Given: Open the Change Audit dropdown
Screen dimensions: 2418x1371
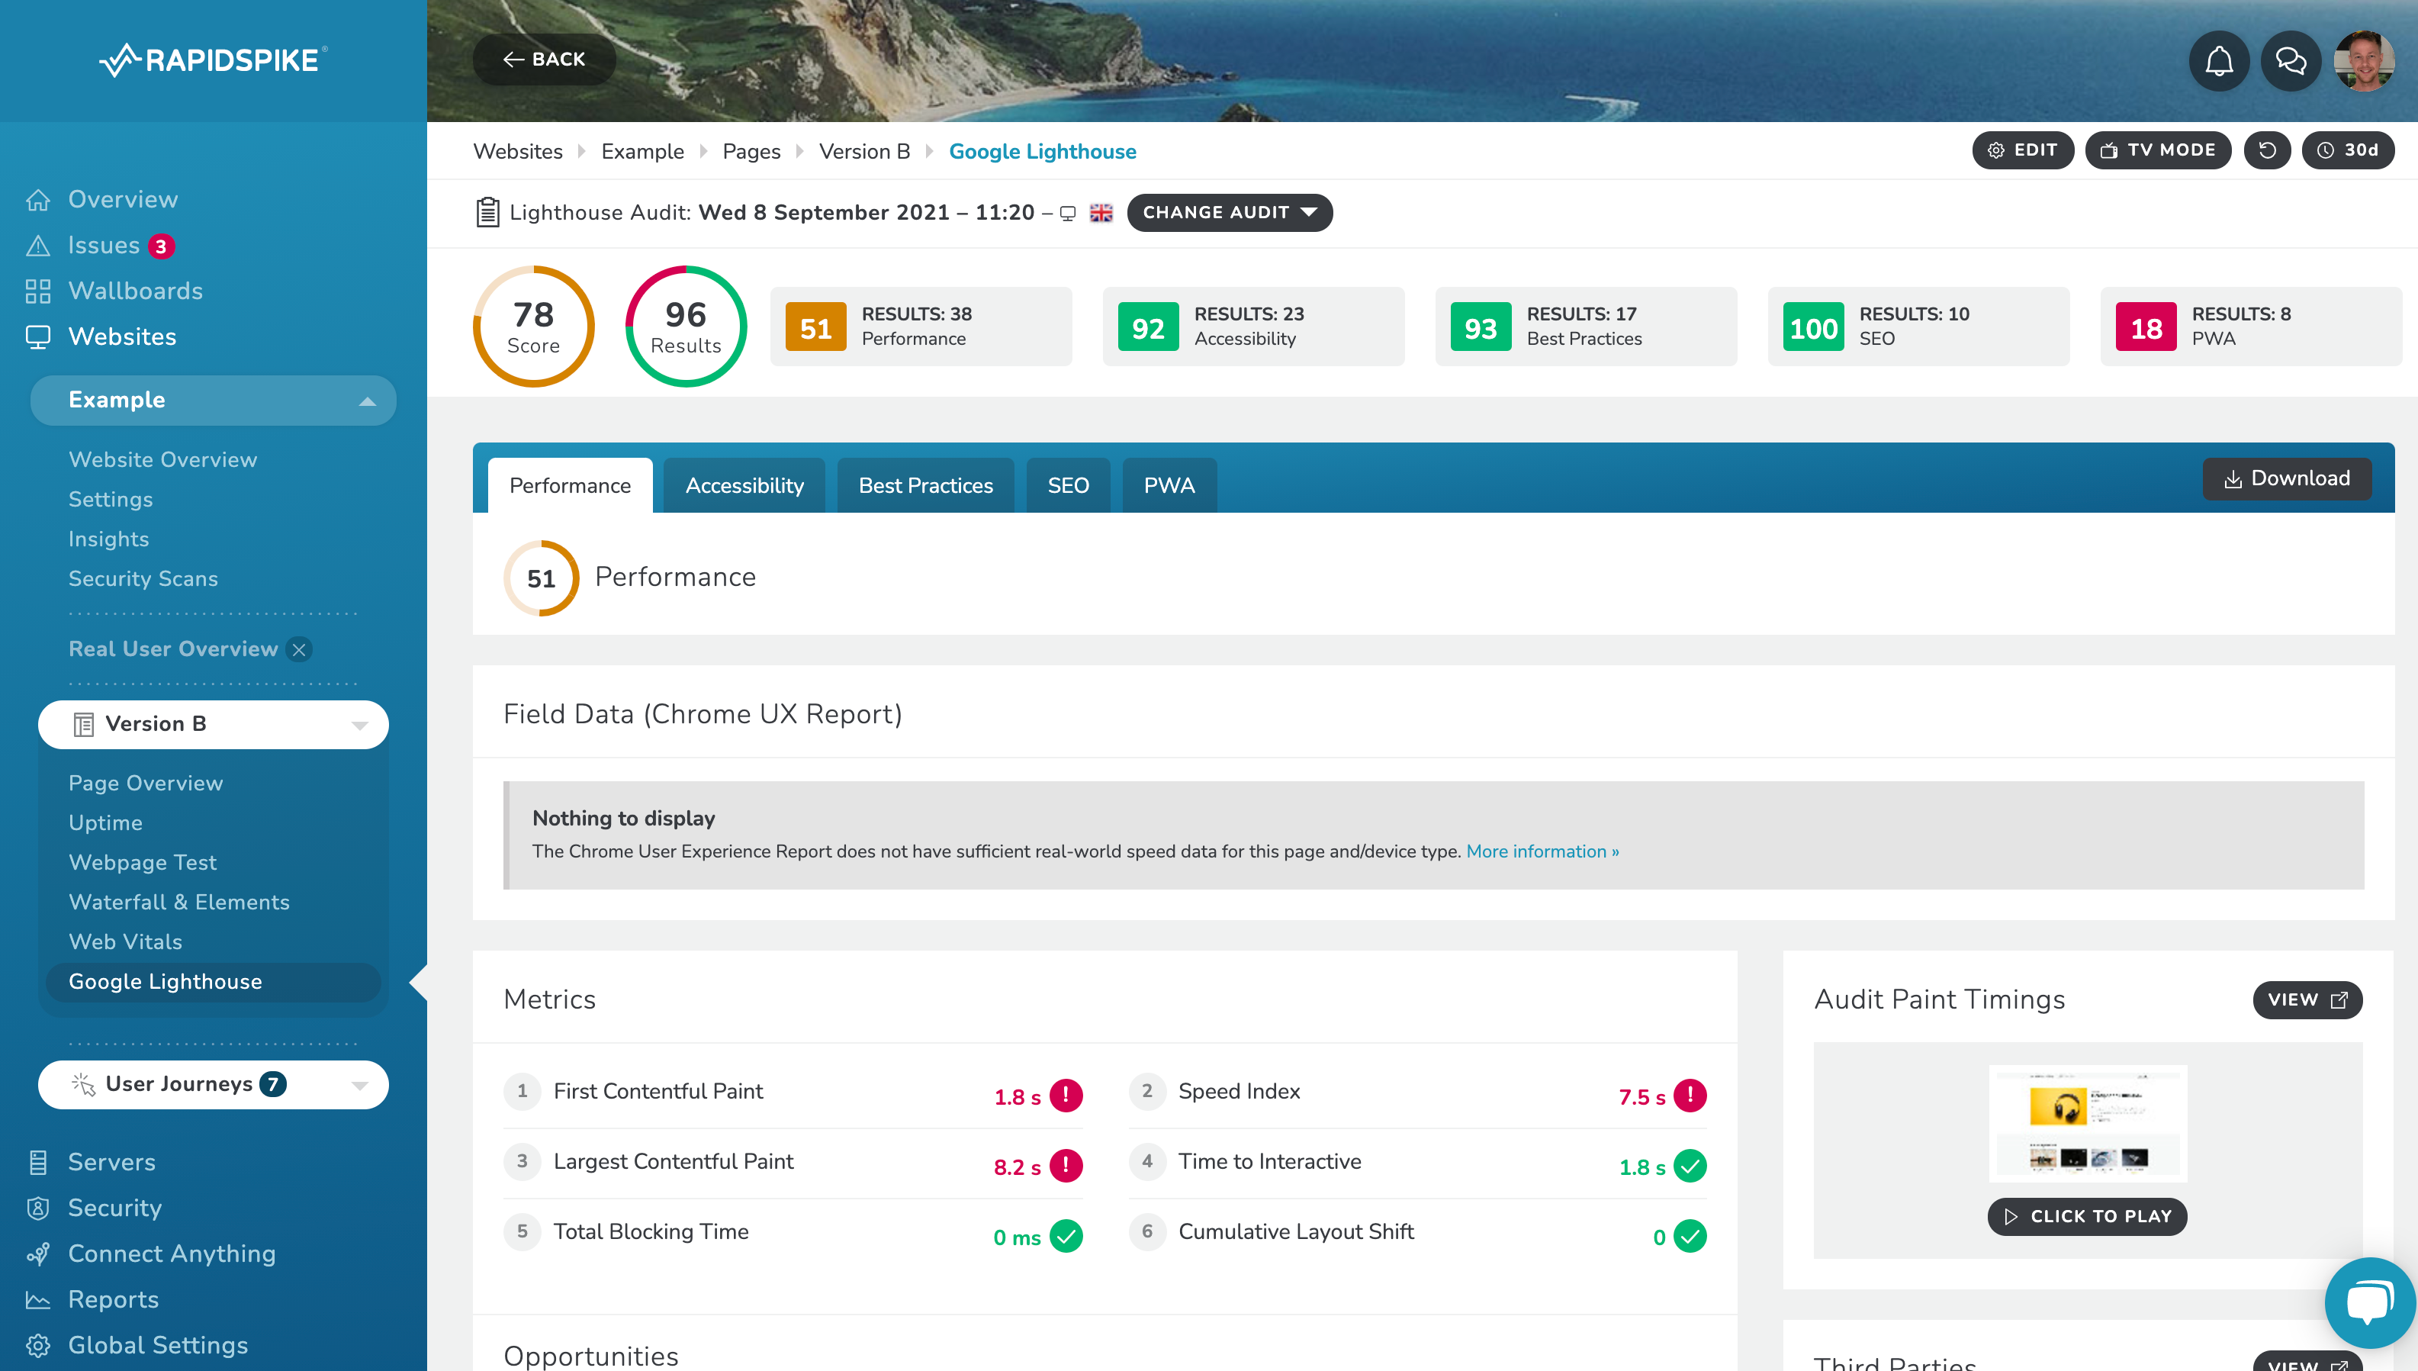Looking at the screenshot, I should point(1230,213).
